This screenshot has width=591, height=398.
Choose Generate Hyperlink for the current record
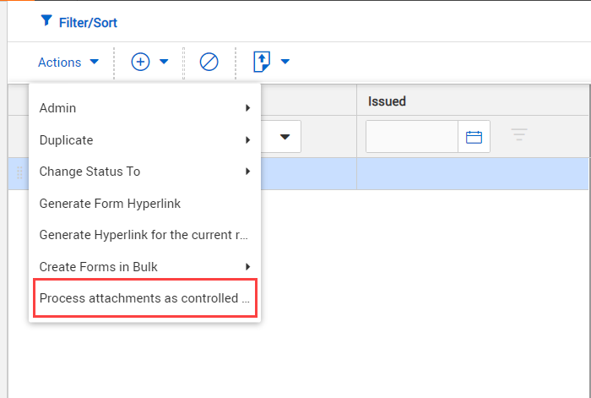144,235
